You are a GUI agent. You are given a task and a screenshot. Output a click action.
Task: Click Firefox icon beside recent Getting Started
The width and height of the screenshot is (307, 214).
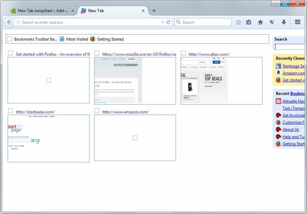point(279,144)
